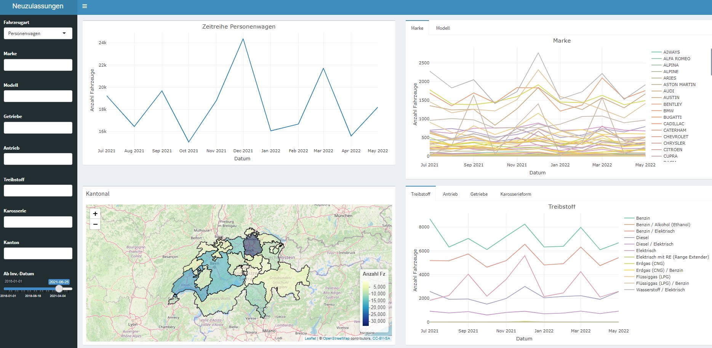This screenshot has width=712, height=348.
Task: Open the Leaflet attribution link
Action: tap(310, 338)
